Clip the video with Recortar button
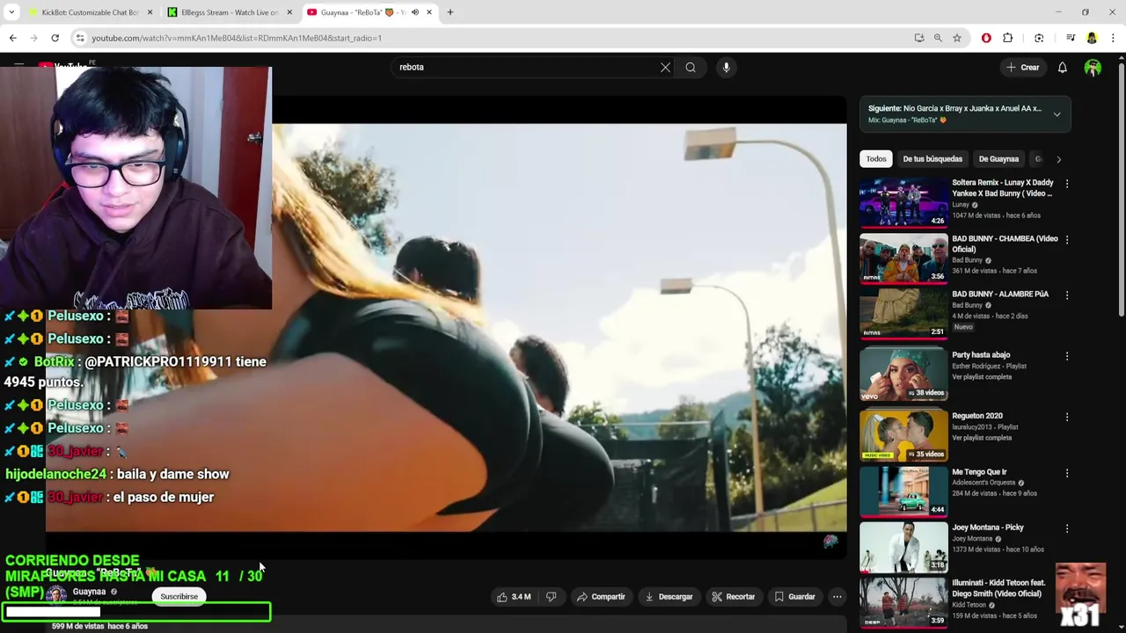Viewport: 1126px width, 633px height. pos(734,597)
